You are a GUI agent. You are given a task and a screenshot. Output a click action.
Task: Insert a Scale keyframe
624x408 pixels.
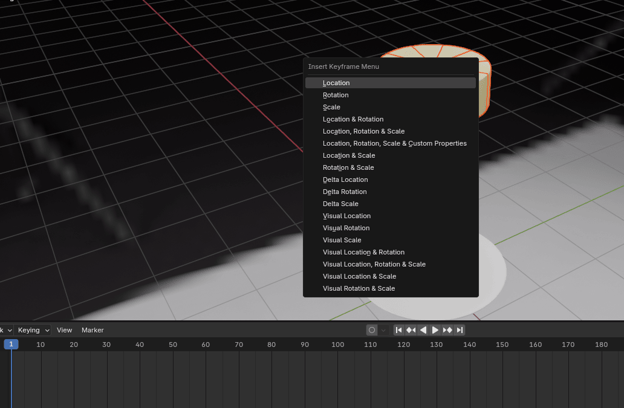tap(331, 107)
